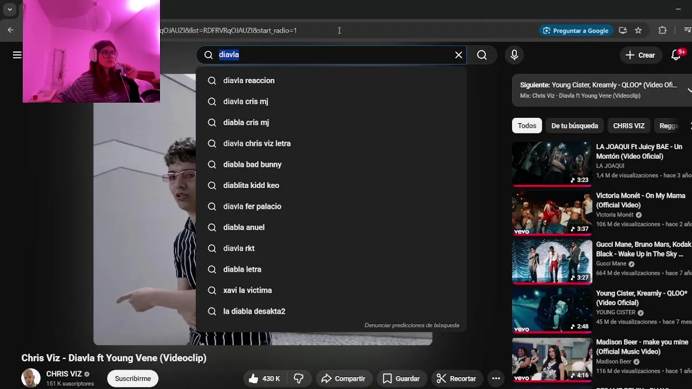Open the CHRIS VIZ channel name link

(64, 374)
